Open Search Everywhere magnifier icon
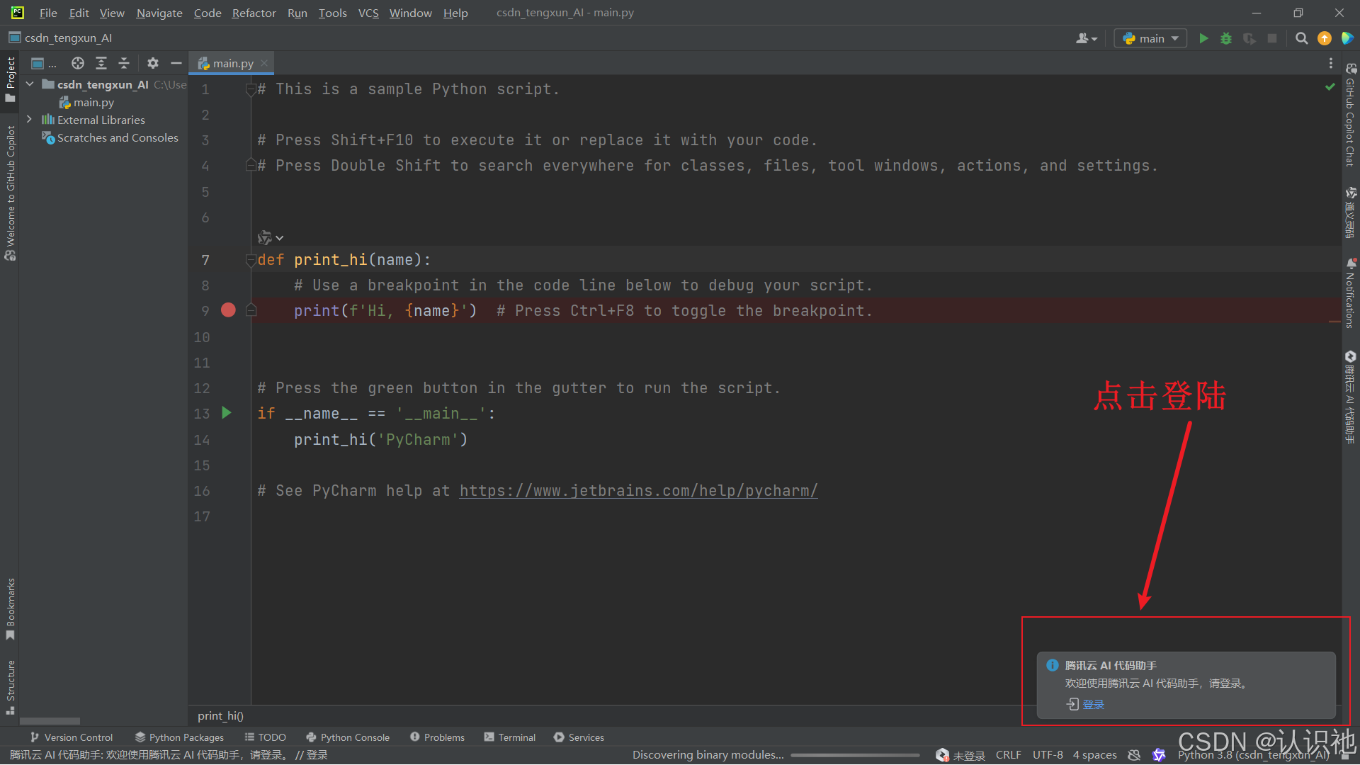 pos(1301,38)
